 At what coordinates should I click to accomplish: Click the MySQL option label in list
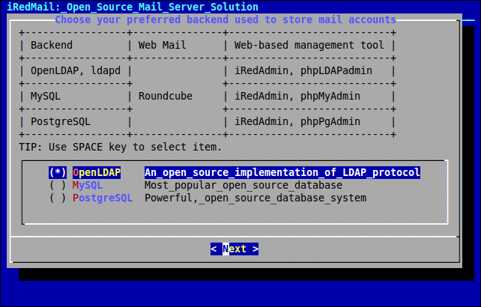[x=88, y=185]
